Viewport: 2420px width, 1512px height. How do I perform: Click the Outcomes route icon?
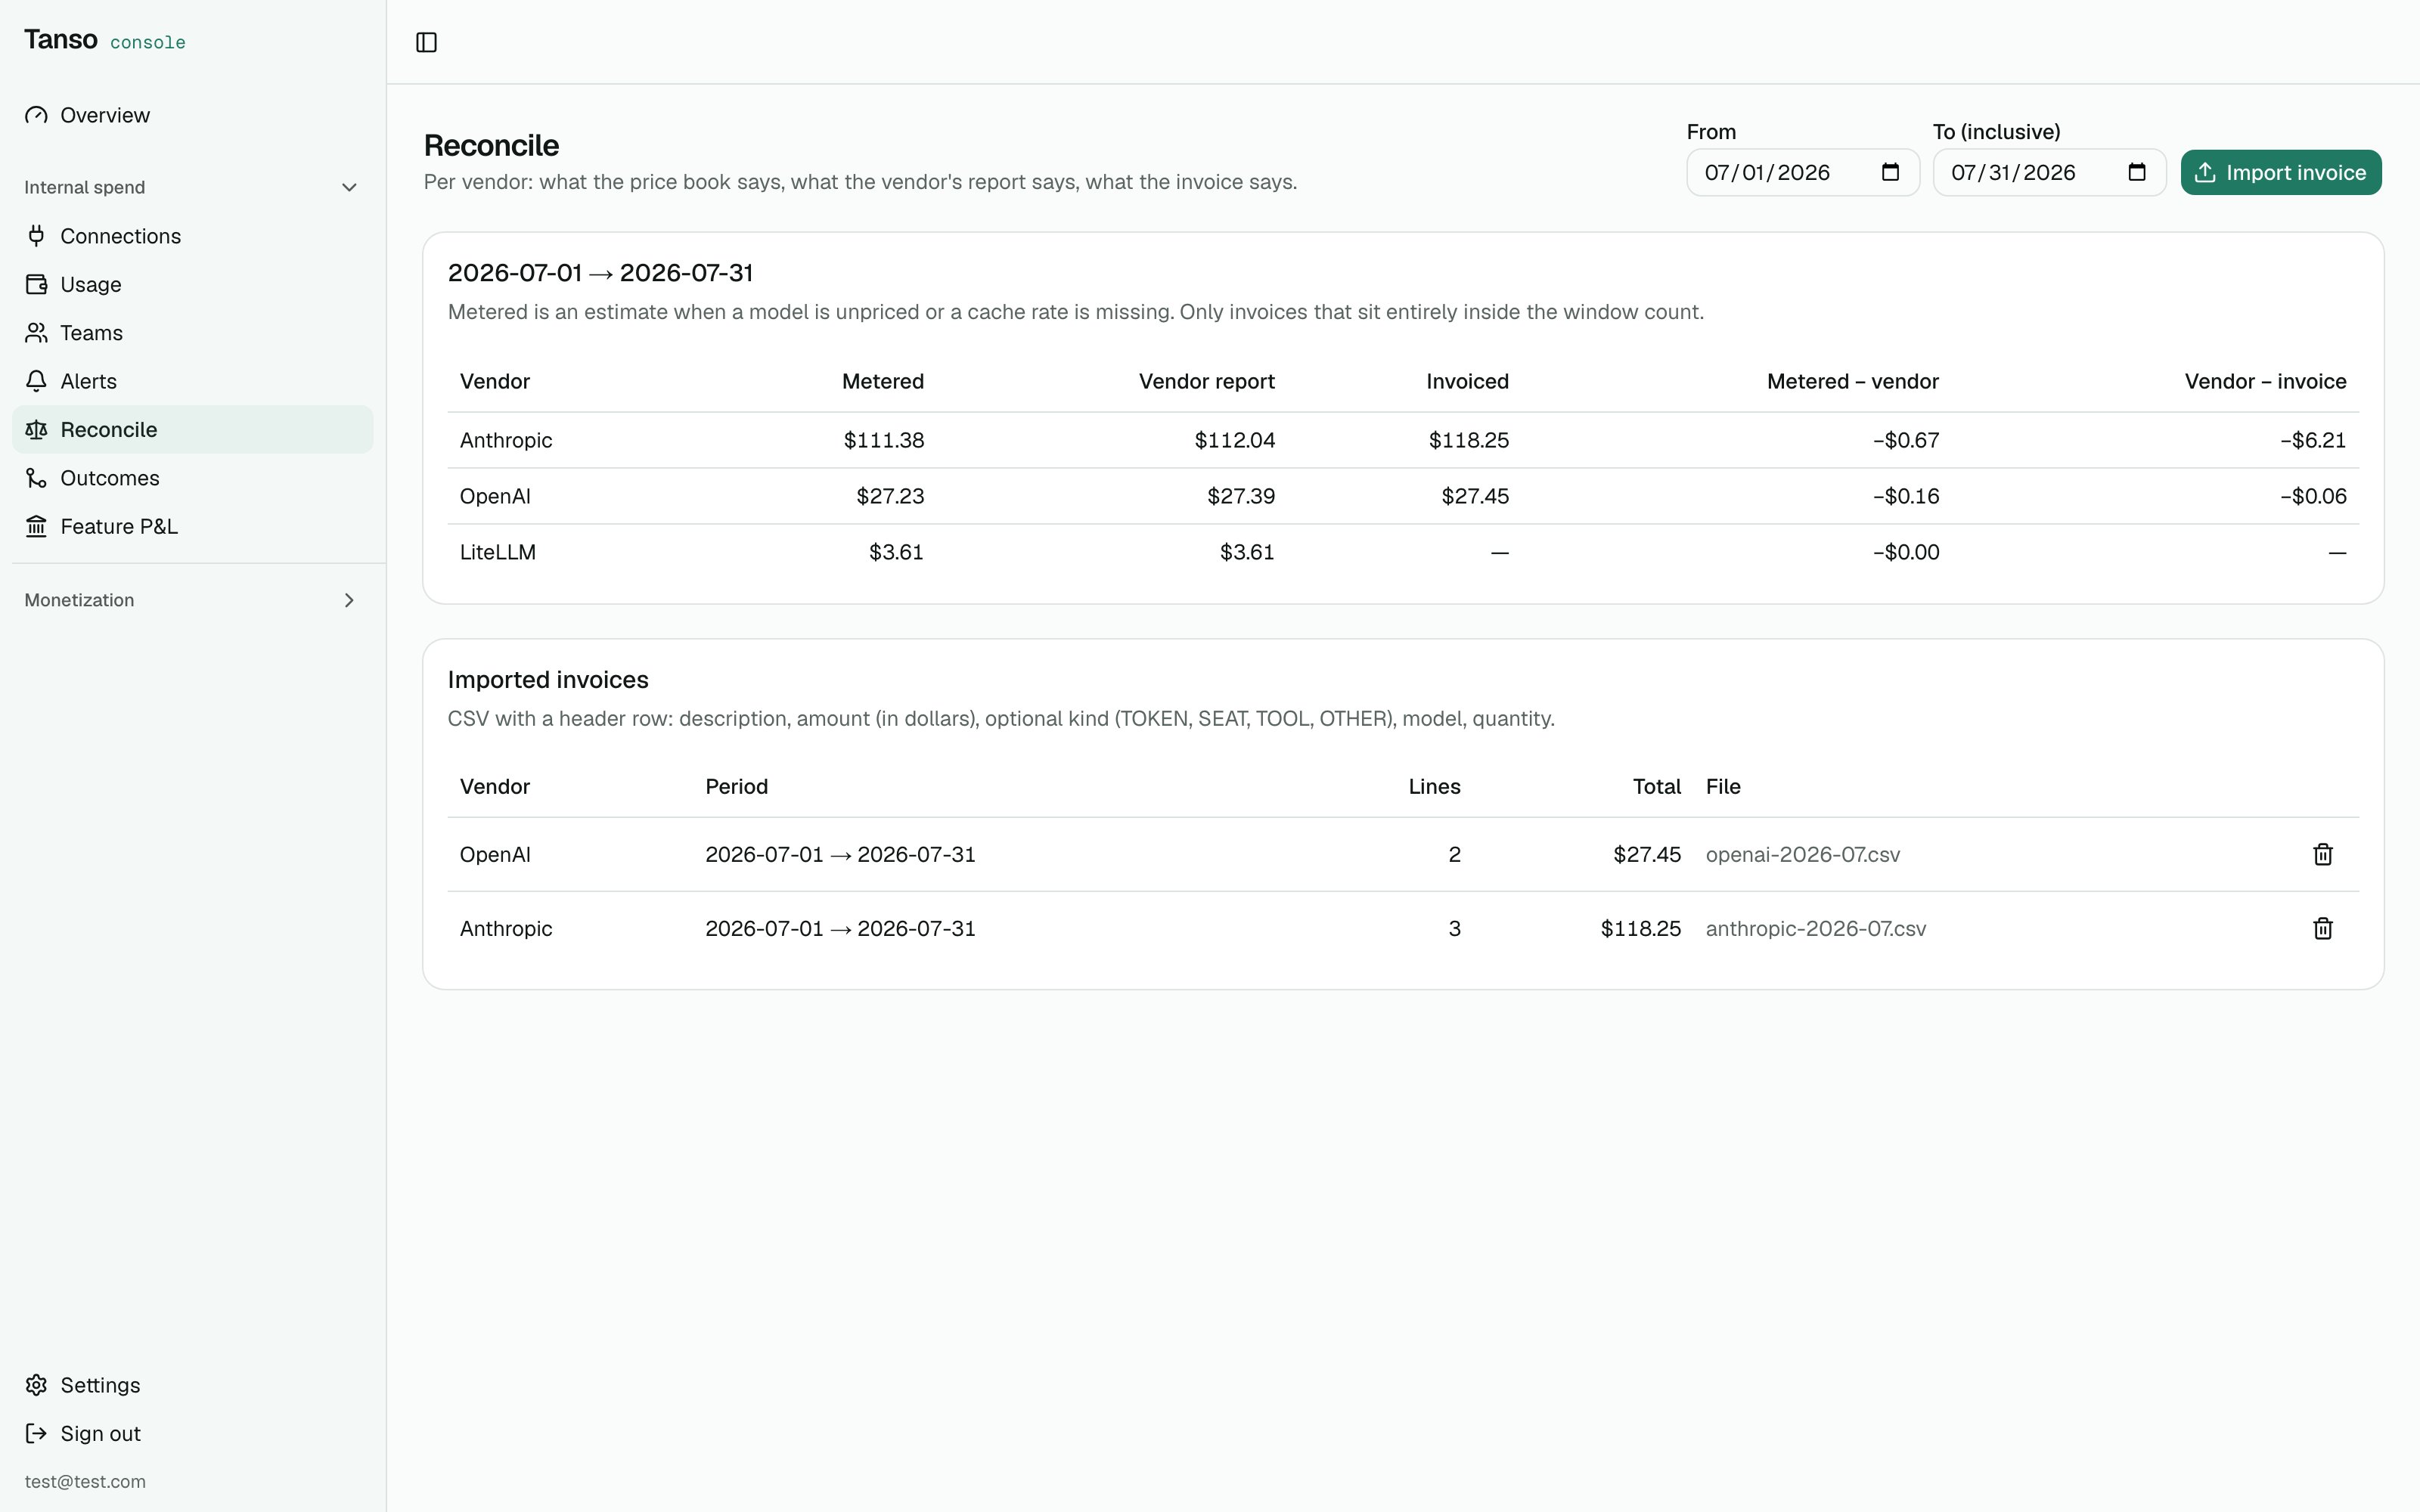36,478
